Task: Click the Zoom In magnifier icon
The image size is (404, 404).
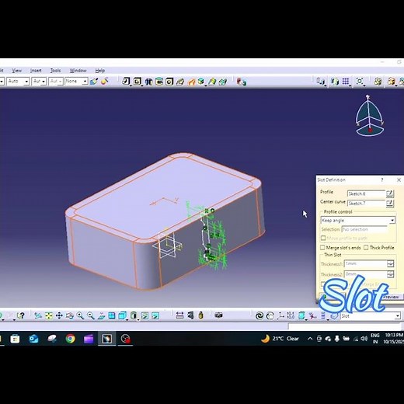Action: (80, 315)
